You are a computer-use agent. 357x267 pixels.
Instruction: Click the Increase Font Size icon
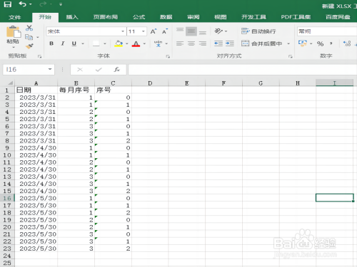pyautogui.click(x=154, y=31)
